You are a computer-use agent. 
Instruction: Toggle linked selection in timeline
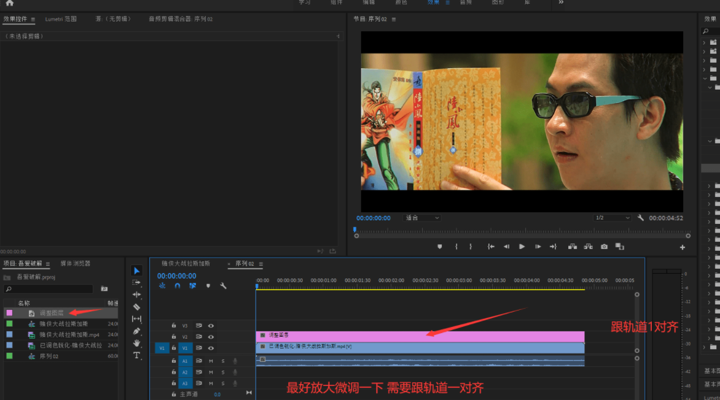[192, 286]
